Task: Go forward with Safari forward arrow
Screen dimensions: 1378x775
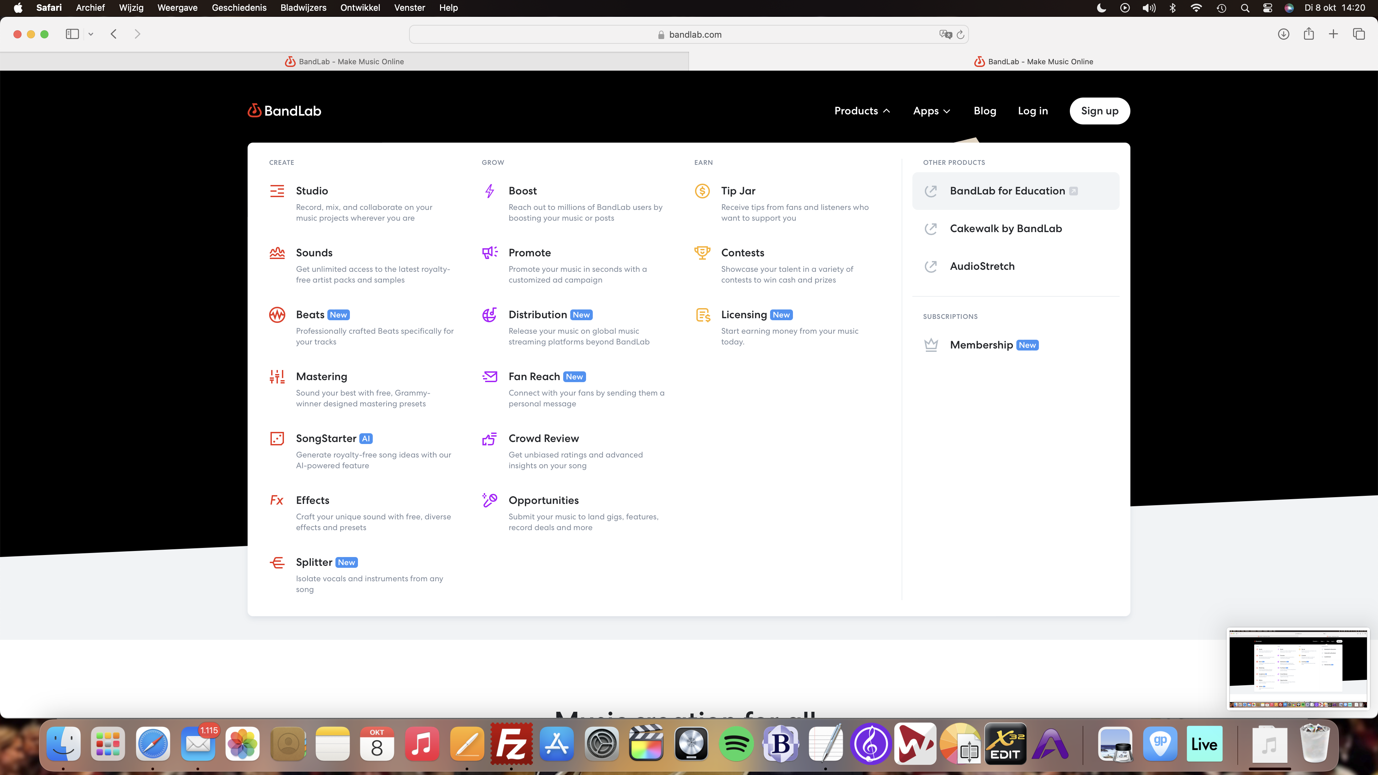Action: coord(138,34)
